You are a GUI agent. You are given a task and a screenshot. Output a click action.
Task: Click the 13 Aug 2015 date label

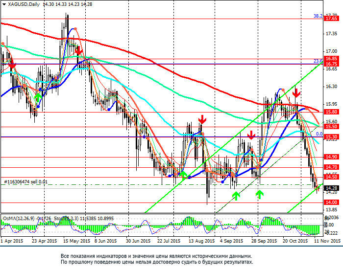click(x=202, y=241)
